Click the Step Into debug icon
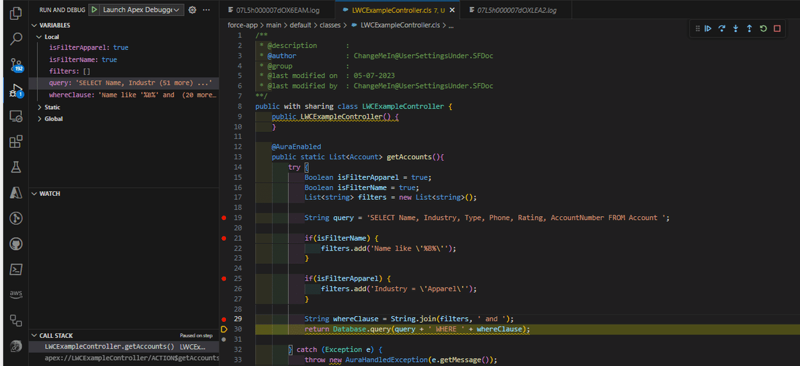Viewport: 800px width, 366px height. click(x=736, y=29)
